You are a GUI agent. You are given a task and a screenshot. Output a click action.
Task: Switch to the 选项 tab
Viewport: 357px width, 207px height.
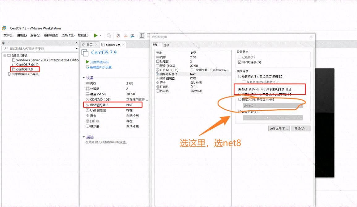coord(166,45)
